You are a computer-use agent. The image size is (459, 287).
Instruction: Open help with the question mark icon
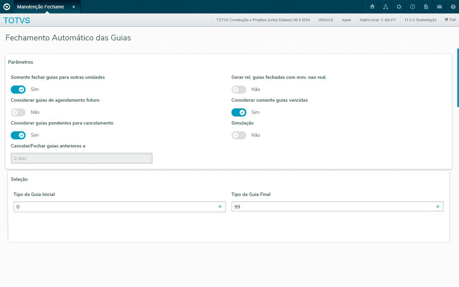pyautogui.click(x=453, y=7)
